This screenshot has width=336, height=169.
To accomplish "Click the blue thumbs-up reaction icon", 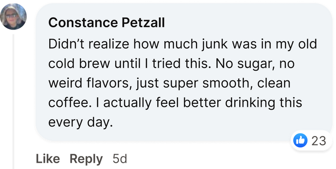I will pos(300,140).
